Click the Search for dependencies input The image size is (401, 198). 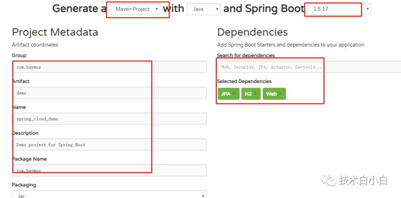[309, 67]
